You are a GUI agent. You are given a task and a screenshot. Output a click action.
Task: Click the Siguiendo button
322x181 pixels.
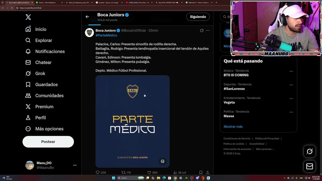198,17
